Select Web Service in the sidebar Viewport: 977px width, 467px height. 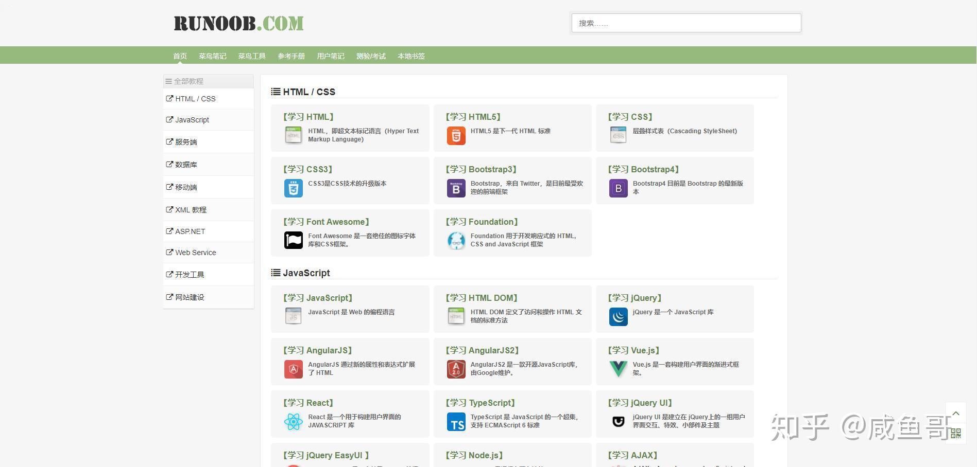click(x=209, y=253)
